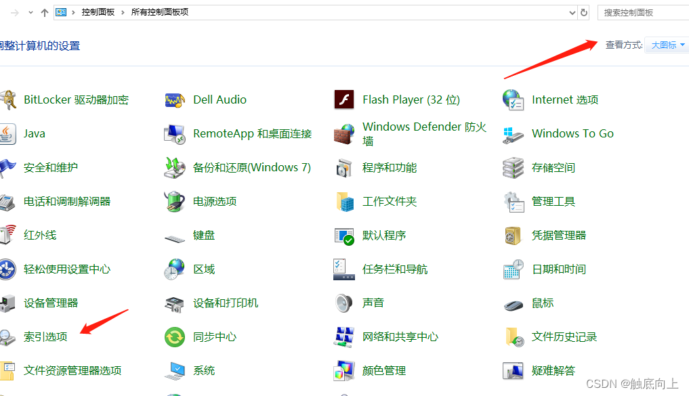
Task: Open the 颜色管理 icon
Action: tap(344, 371)
